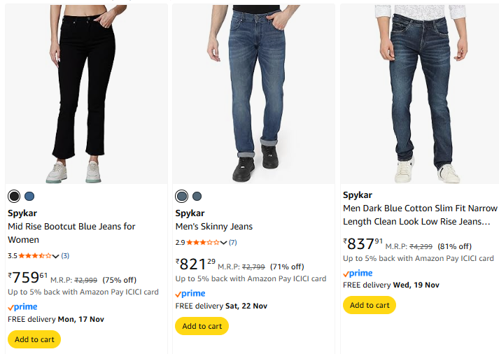Select blue color swatch for bootcut jeans
Viewport: 499px width, 354px height.
pos(29,197)
